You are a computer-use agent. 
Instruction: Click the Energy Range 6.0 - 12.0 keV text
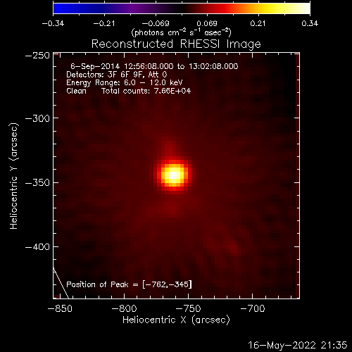tap(125, 83)
